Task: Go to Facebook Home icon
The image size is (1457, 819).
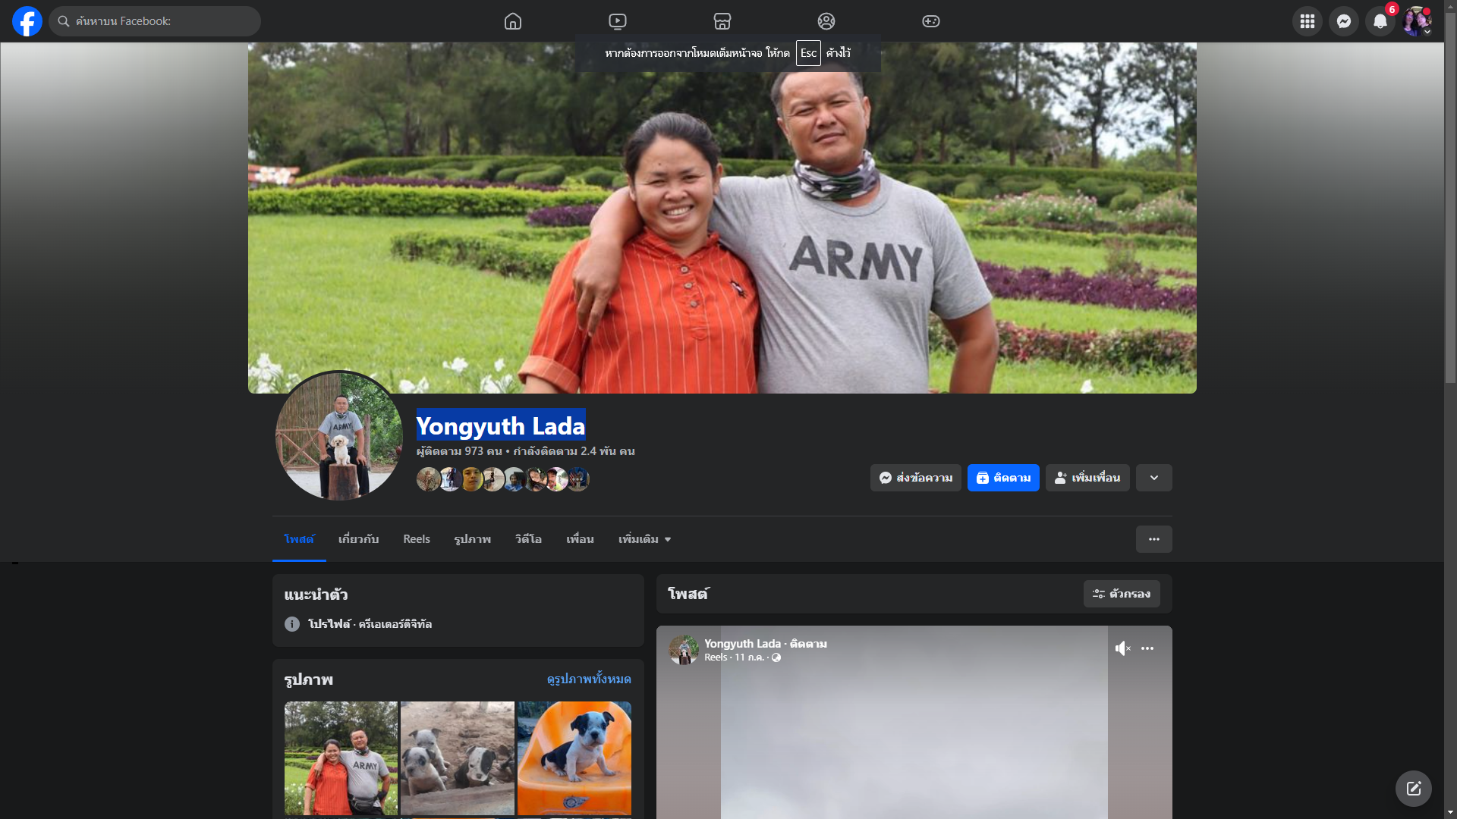Action: point(513,21)
